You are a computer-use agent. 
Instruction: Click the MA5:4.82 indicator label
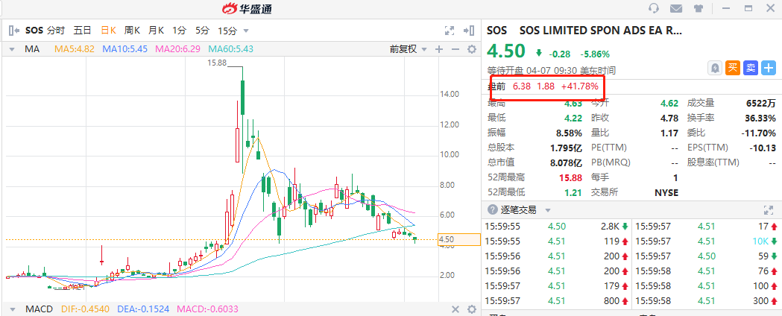(x=75, y=49)
